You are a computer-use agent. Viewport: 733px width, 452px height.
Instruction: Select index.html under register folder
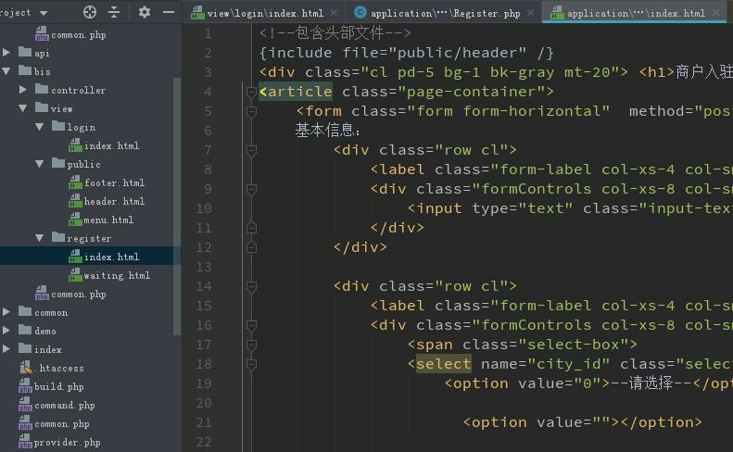tap(111, 257)
